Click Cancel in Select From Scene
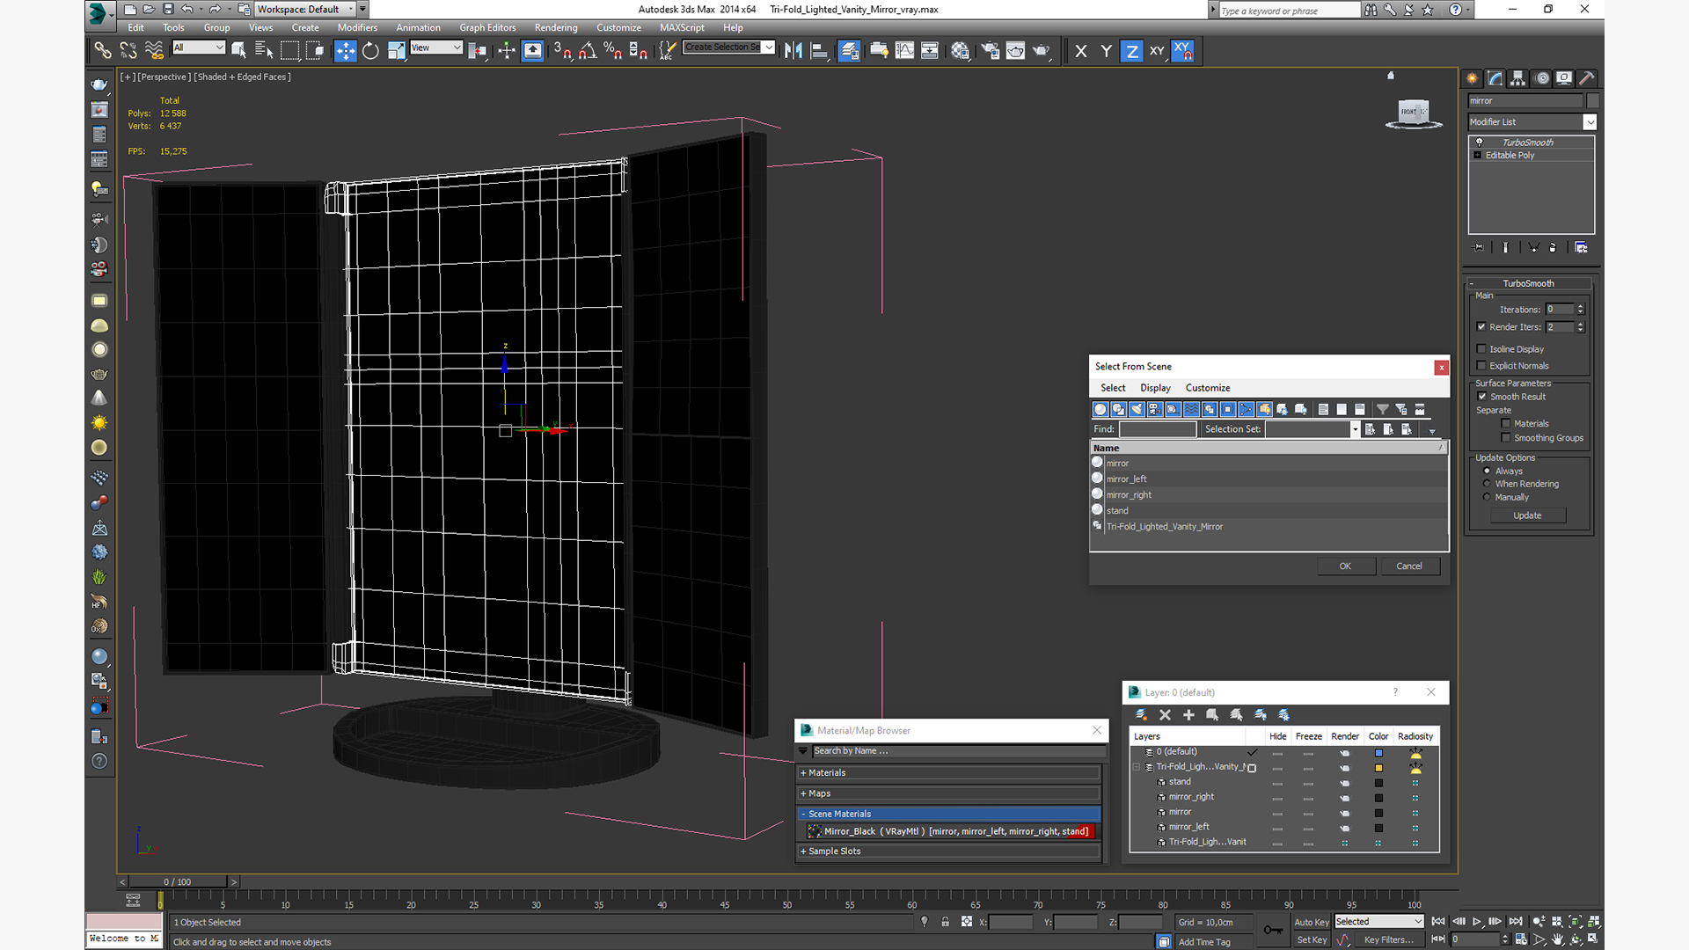Viewport: 1689px width, 950px height. pyautogui.click(x=1409, y=566)
